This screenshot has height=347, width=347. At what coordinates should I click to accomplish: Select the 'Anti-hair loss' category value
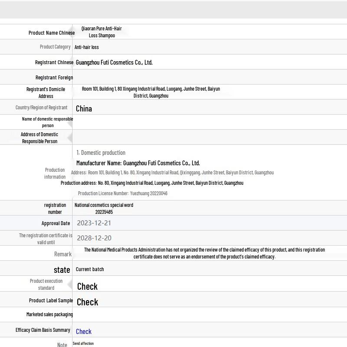tap(86, 47)
